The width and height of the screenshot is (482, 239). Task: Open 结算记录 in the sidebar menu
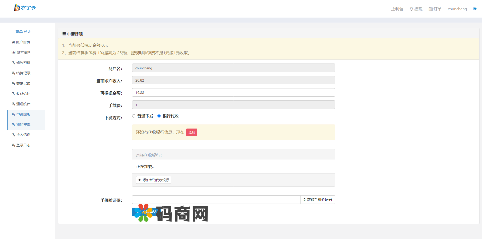[x=23, y=73]
